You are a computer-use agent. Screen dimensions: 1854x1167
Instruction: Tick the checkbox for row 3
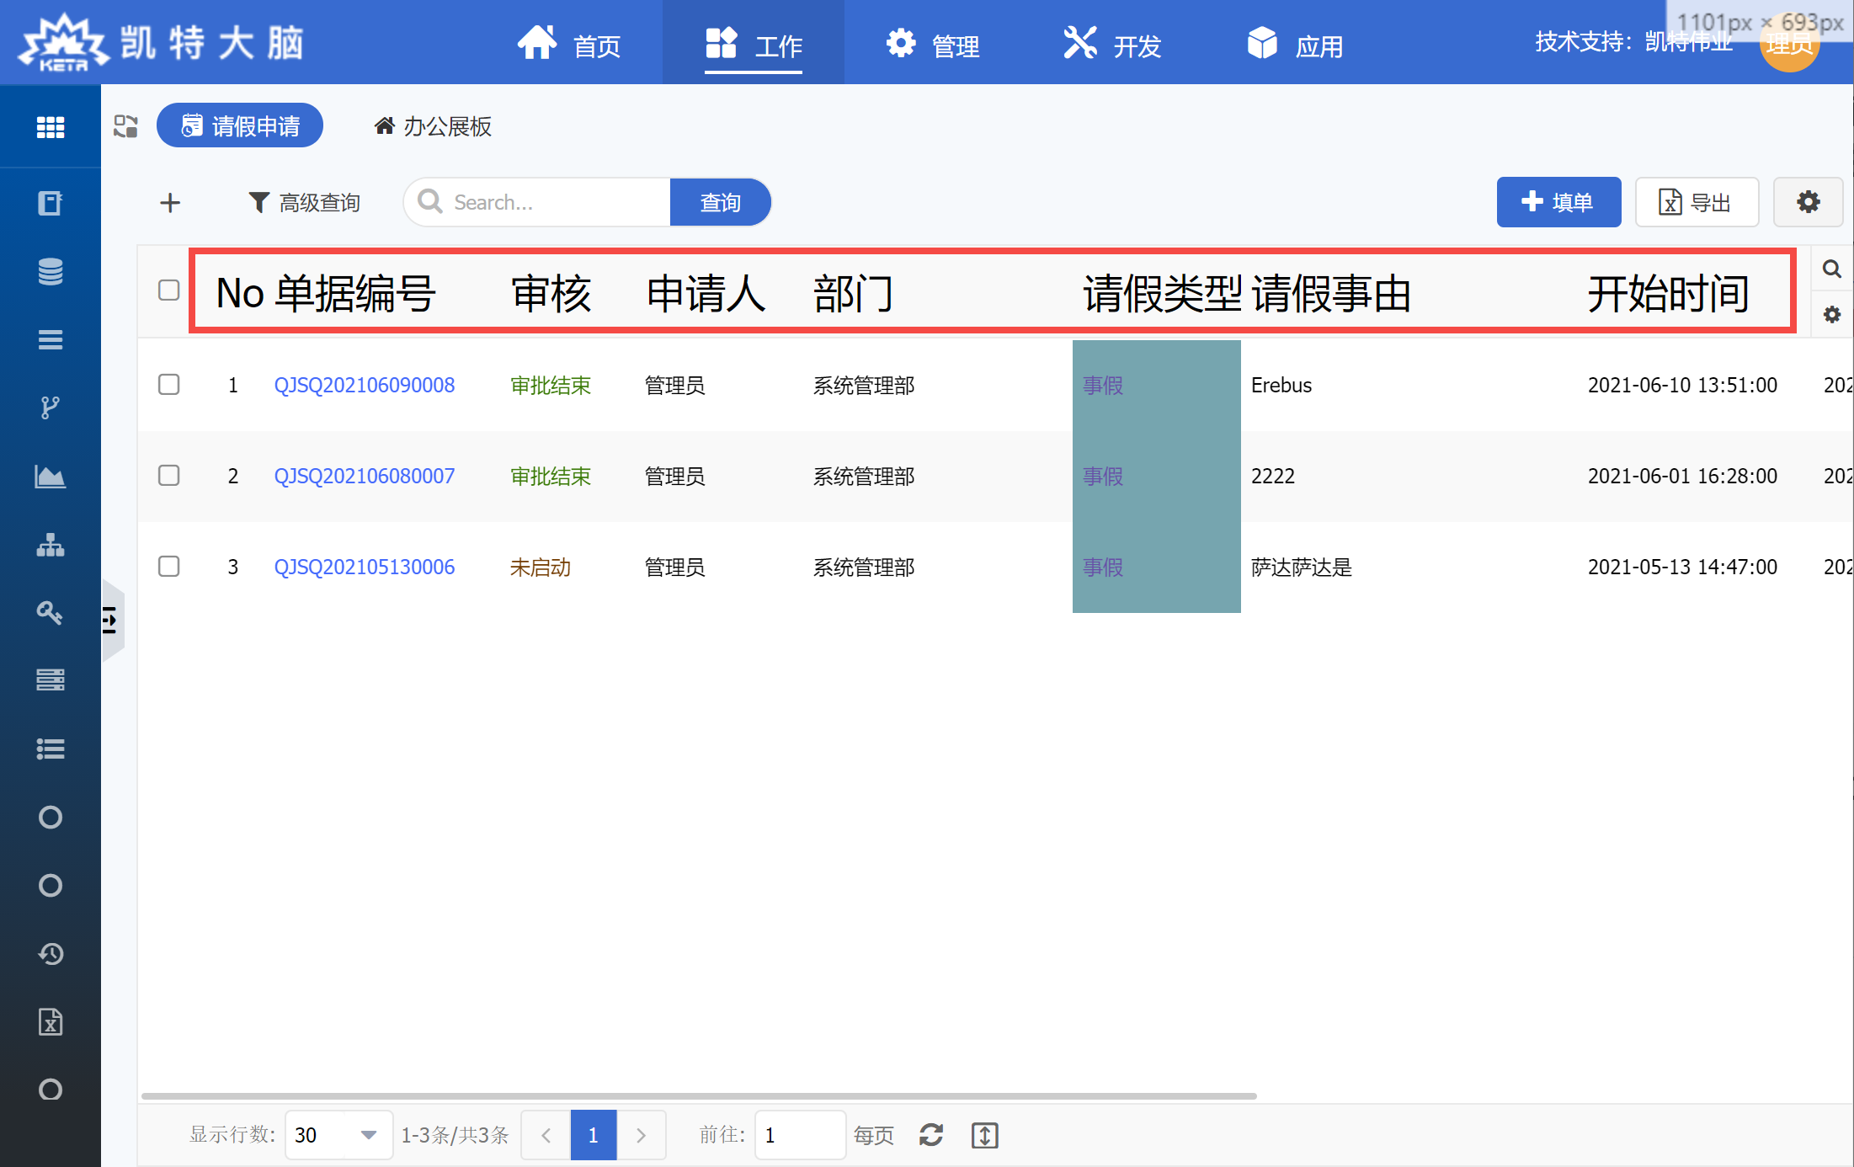pyautogui.click(x=169, y=567)
